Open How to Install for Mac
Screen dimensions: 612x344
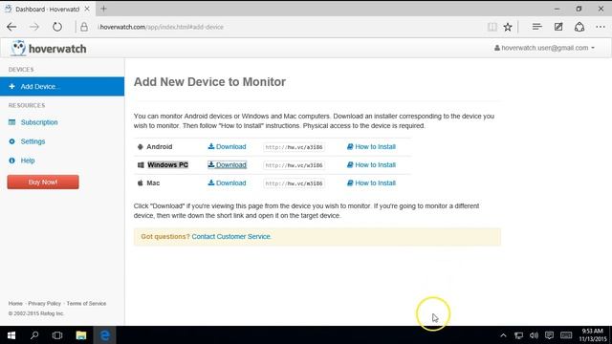(371, 183)
